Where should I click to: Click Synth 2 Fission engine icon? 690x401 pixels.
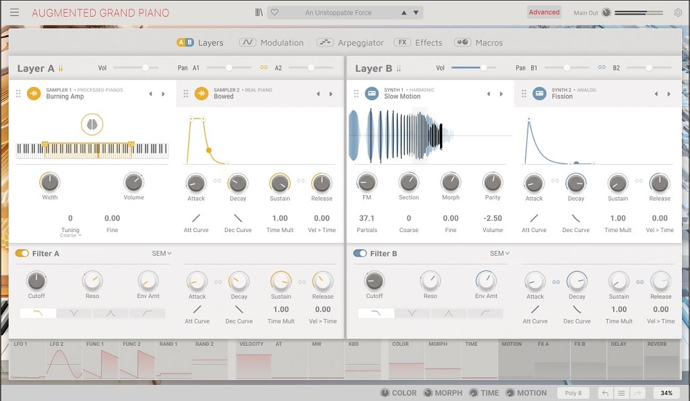pos(540,93)
